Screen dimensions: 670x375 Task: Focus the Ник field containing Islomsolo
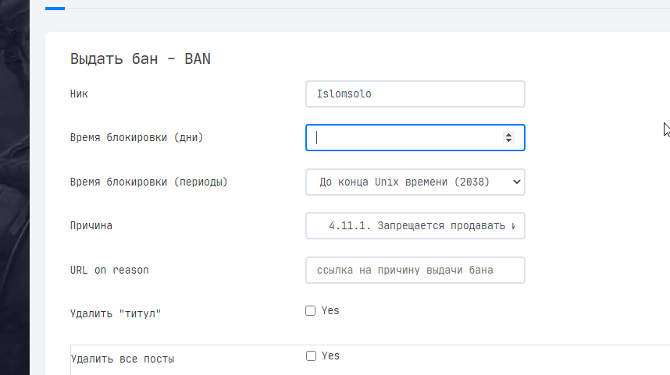415,94
